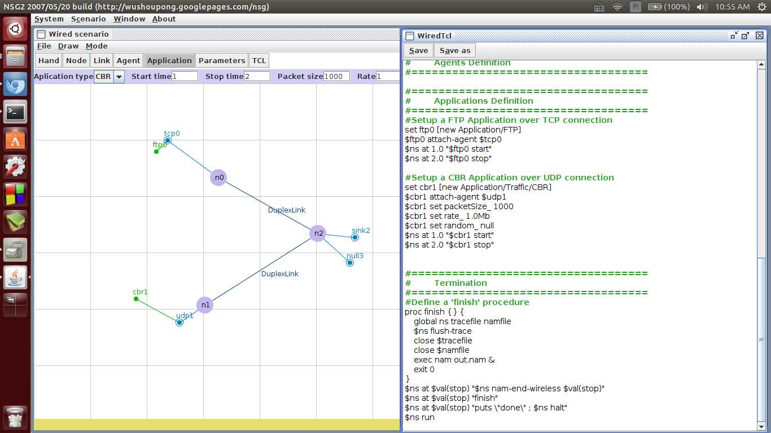Screen dimensions: 771x433
Task: Open the Window menu
Action: (x=129, y=19)
